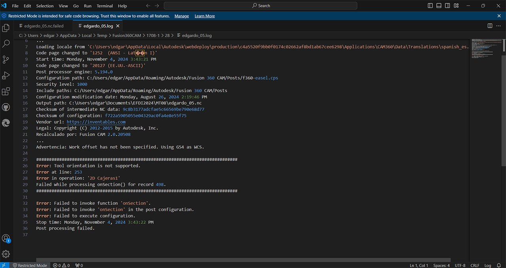Open the Accounts menu icon
This screenshot has width=506, height=268.
pos(6,238)
